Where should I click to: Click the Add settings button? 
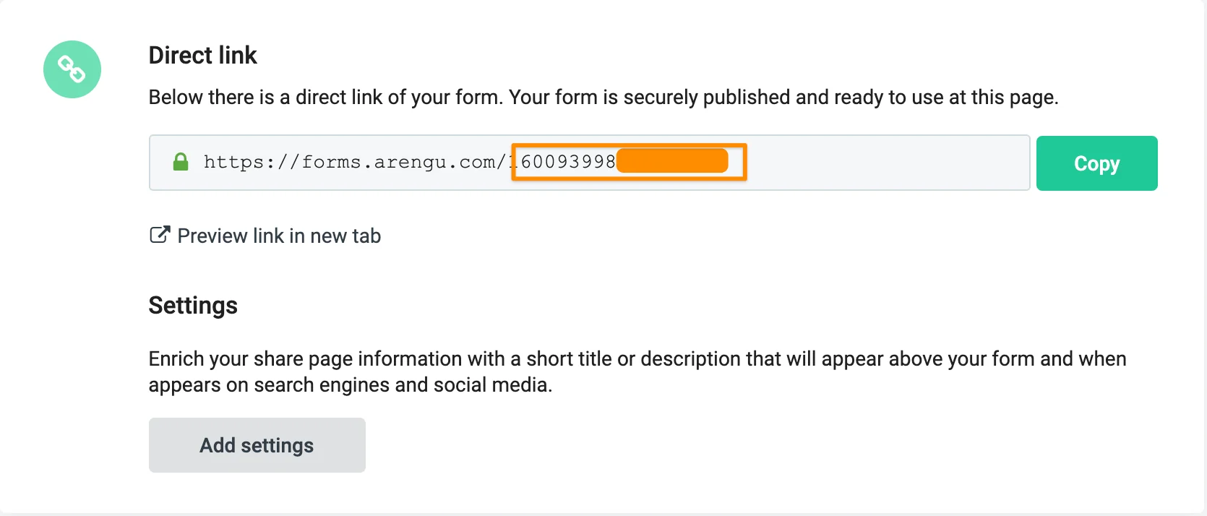[257, 445]
